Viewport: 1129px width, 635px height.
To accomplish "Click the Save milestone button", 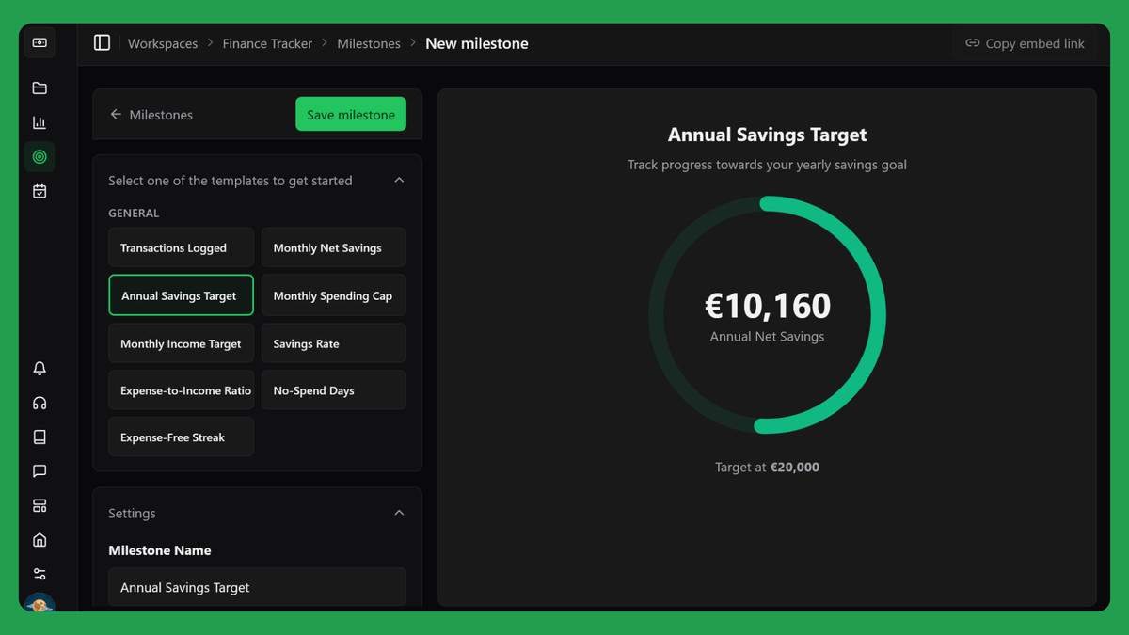I will coord(351,115).
